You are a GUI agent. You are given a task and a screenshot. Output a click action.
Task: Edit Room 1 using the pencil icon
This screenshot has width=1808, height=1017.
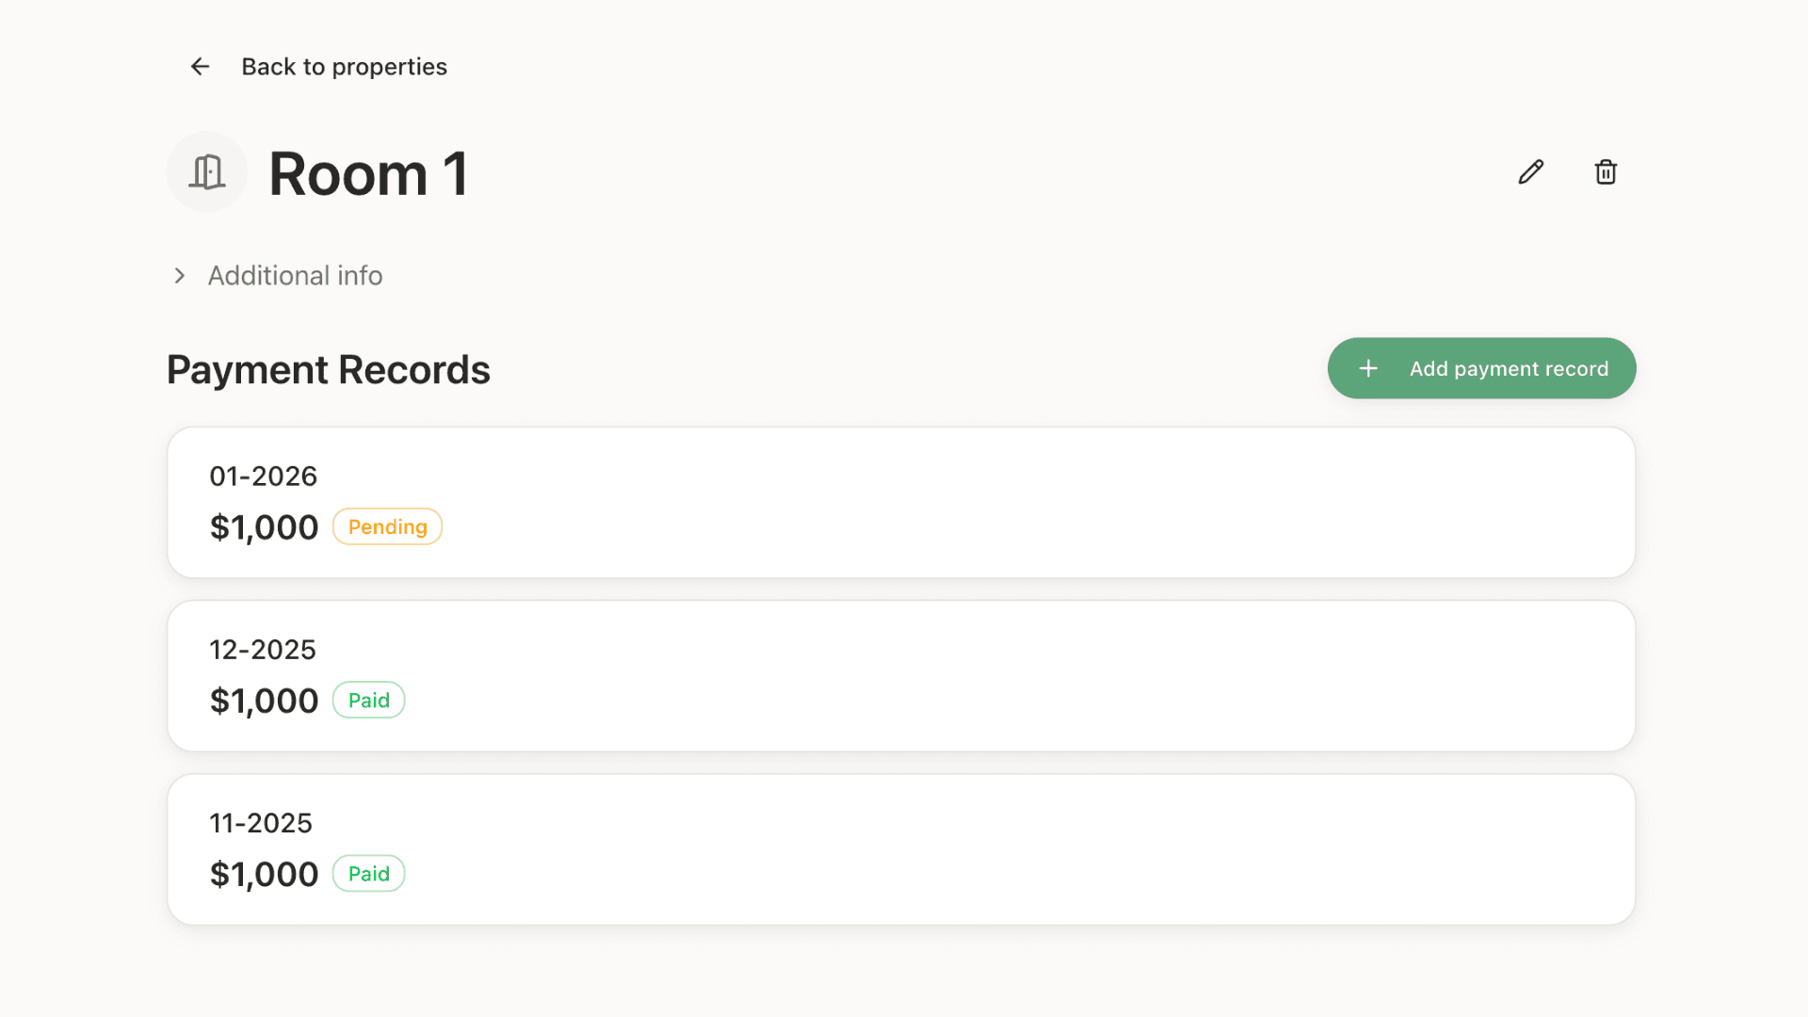1531,172
